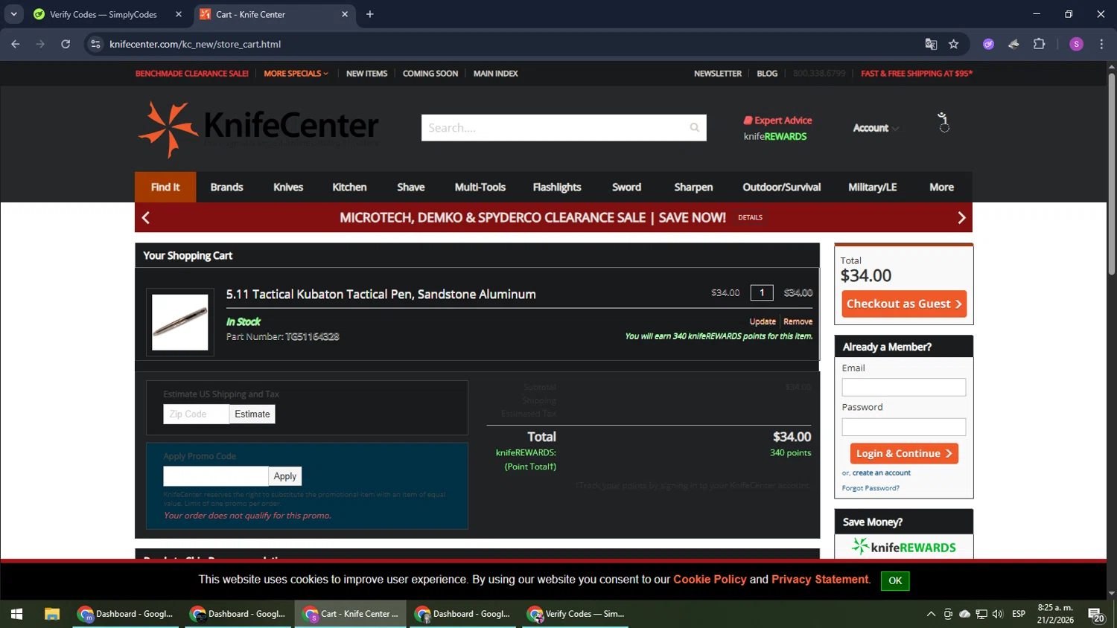Open the tab search dropdown arrow
This screenshot has width=1117, height=628.
click(x=13, y=14)
